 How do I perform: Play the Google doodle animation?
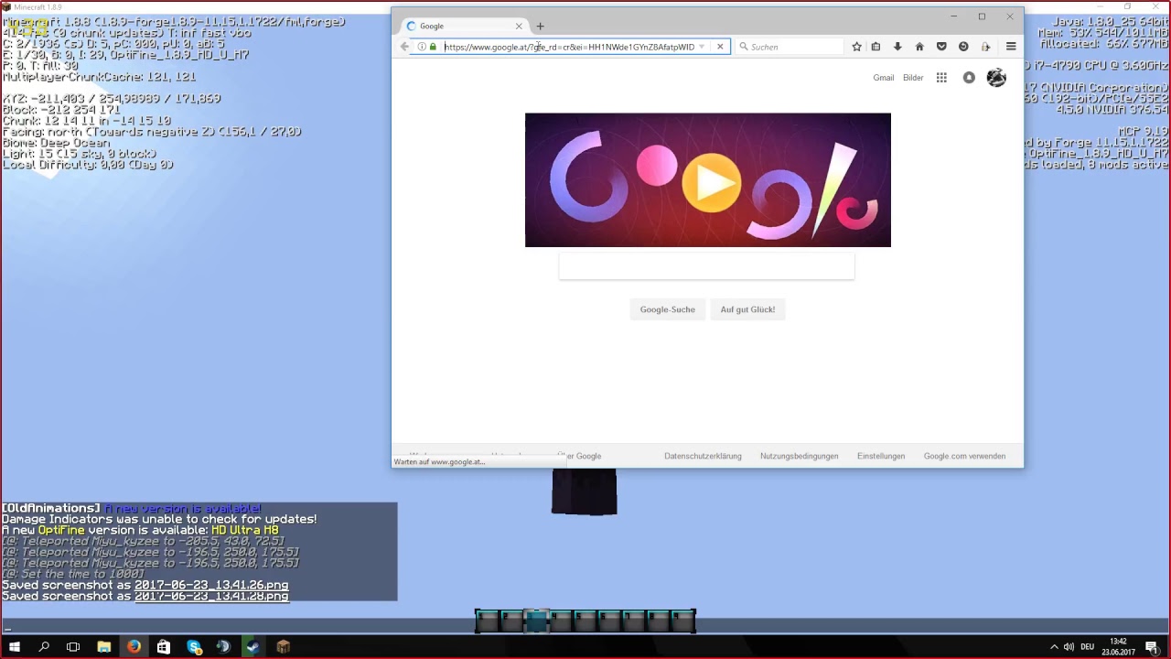(x=712, y=181)
